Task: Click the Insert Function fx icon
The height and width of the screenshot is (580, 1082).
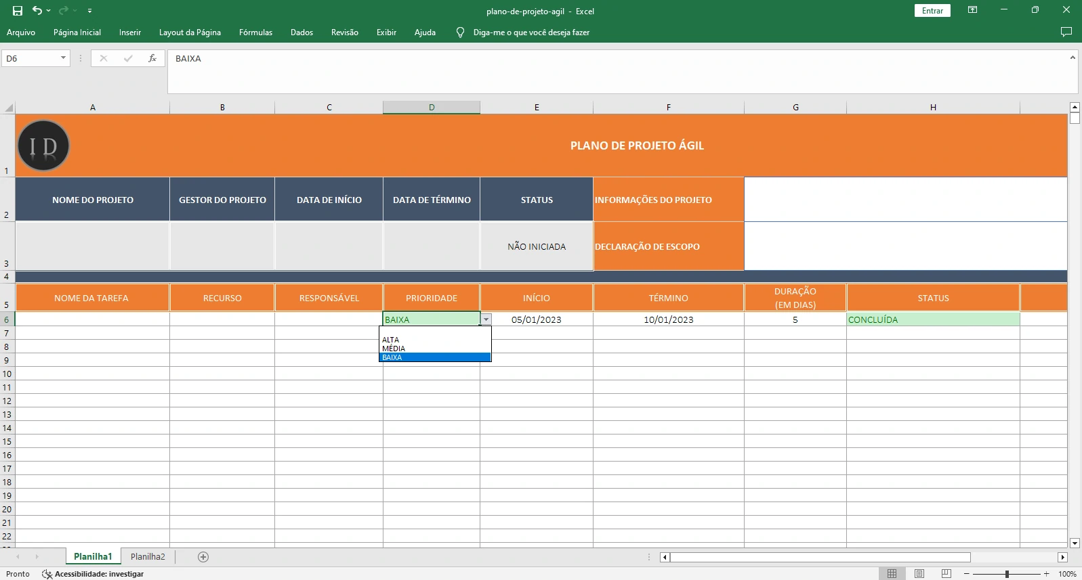Action: 152,58
